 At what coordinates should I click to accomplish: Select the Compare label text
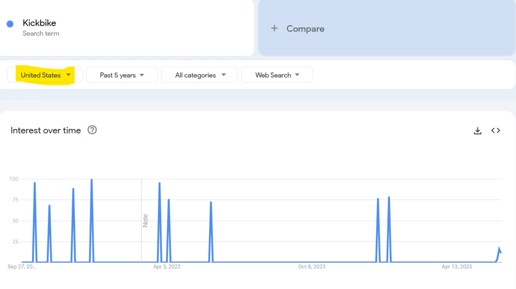coord(305,29)
